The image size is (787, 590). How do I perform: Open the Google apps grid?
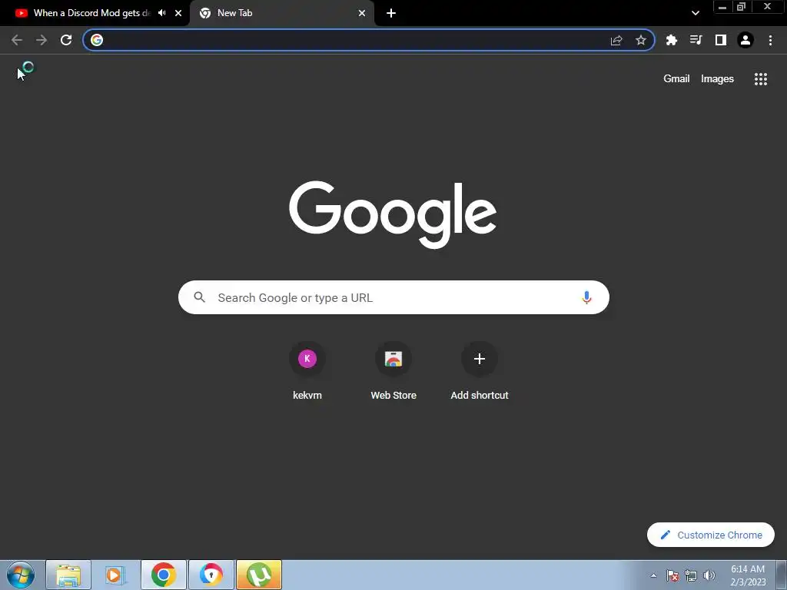point(761,79)
